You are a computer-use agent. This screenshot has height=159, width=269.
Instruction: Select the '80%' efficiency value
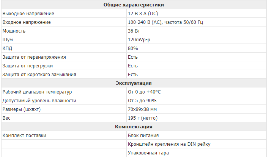(133, 48)
